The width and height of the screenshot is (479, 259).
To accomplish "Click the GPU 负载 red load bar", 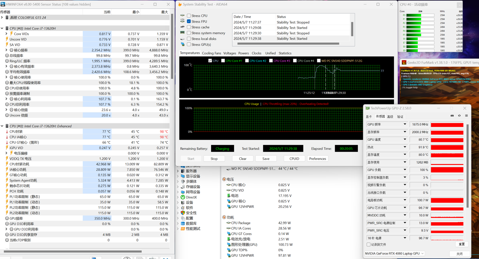I will (x=447, y=170).
